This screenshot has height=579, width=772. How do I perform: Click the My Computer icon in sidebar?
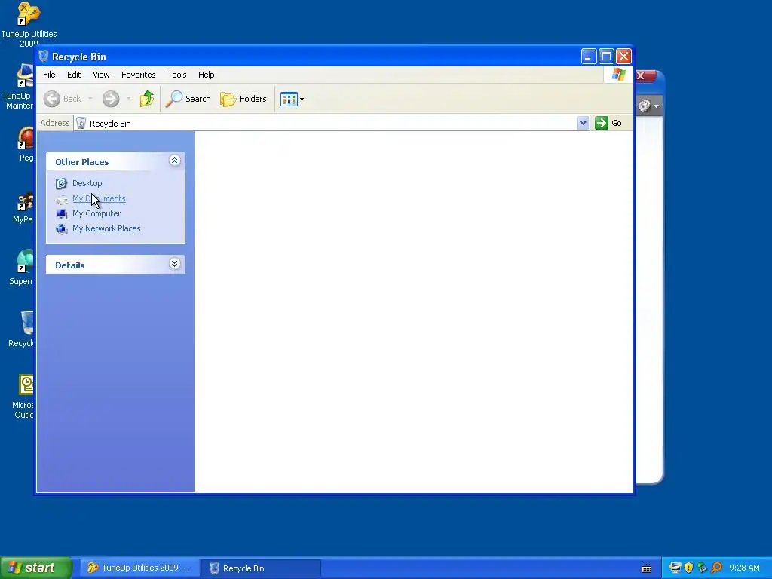click(62, 213)
